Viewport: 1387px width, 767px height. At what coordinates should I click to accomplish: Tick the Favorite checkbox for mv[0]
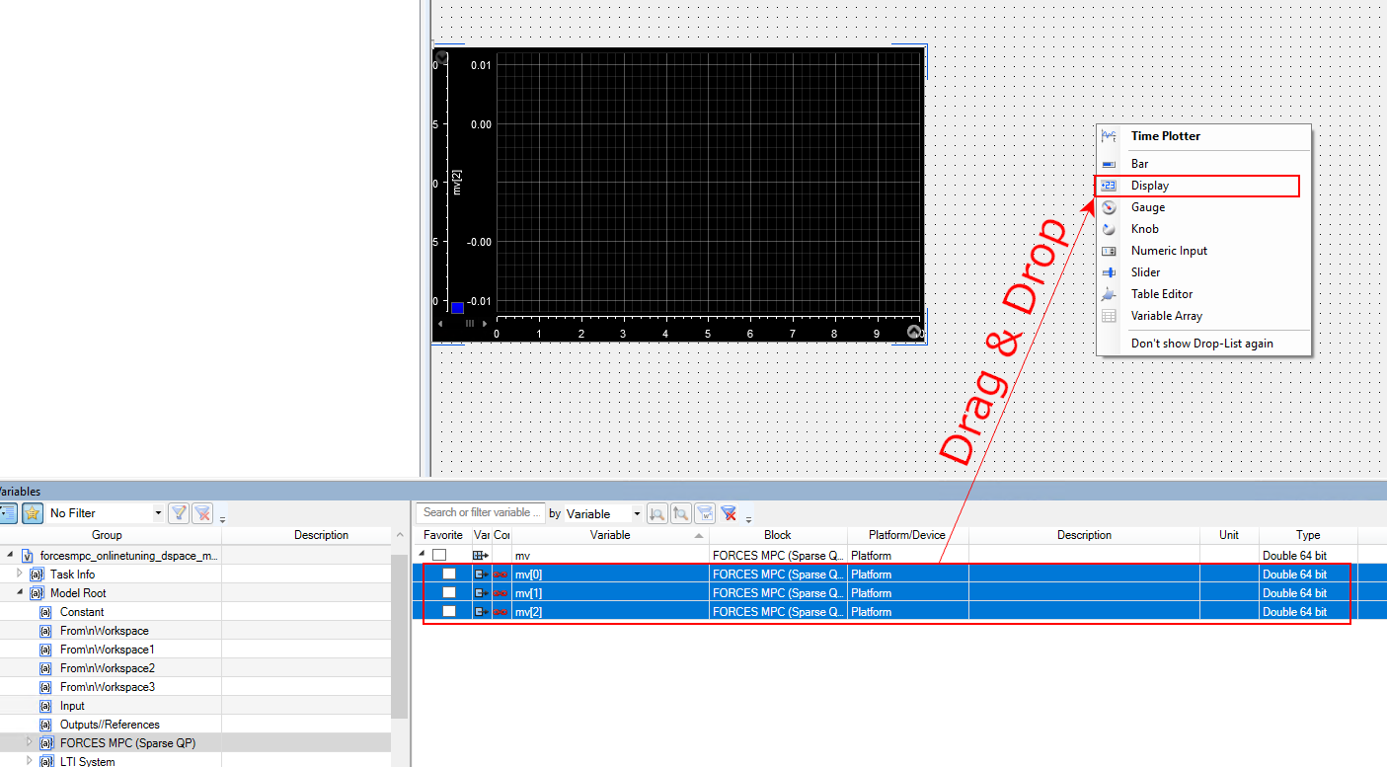(449, 575)
